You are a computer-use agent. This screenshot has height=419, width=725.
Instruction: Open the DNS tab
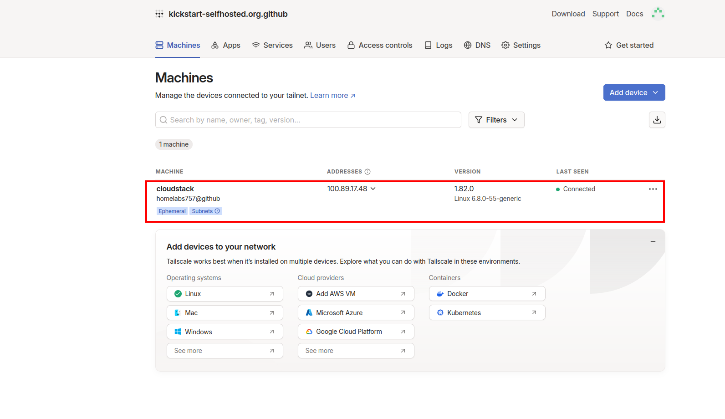[477, 45]
